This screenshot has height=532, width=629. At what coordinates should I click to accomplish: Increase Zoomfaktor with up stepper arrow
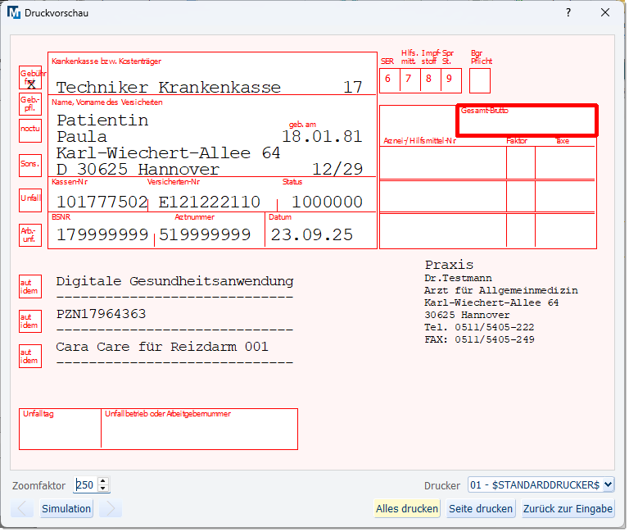point(103,481)
